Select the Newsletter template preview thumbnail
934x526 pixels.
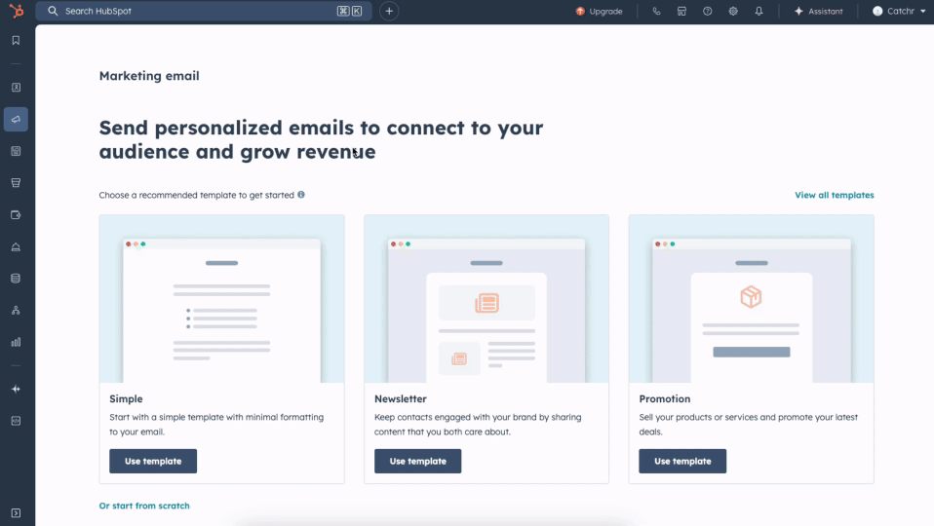click(486, 299)
